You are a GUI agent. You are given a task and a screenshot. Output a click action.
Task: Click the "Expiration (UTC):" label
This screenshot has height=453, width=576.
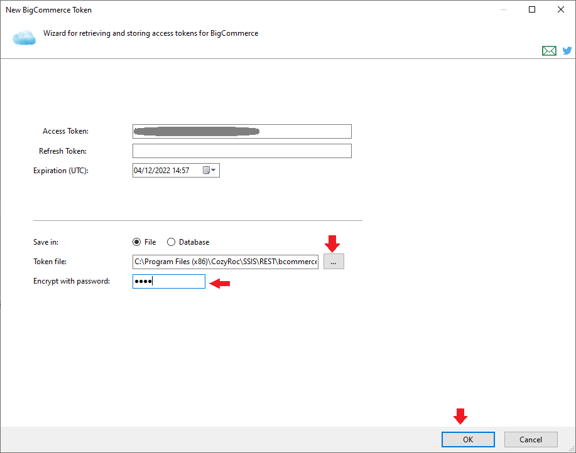pos(61,171)
